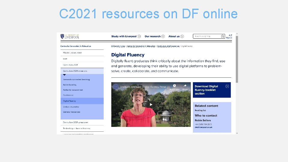The height and width of the screenshot is (162, 288).
Task: Open Authentic assessment sub-item
Action: coord(73,90)
